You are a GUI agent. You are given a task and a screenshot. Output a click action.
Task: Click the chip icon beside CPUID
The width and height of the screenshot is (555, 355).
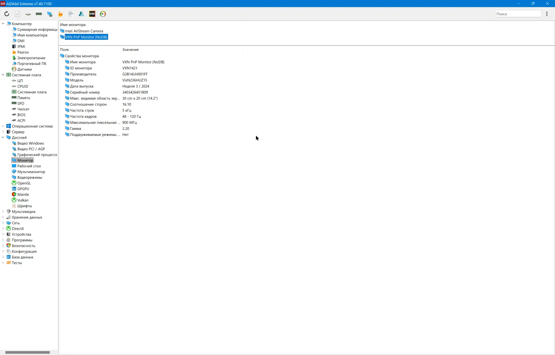[14, 86]
